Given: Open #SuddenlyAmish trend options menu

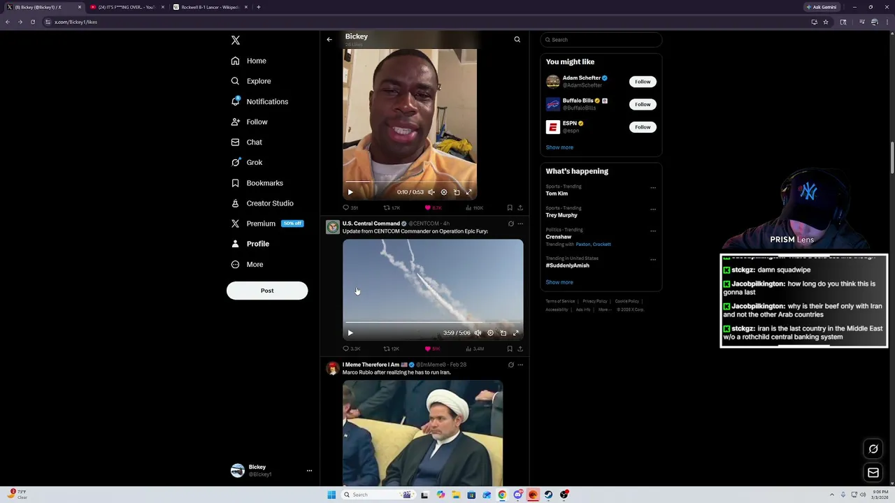Looking at the screenshot, I should (653, 259).
